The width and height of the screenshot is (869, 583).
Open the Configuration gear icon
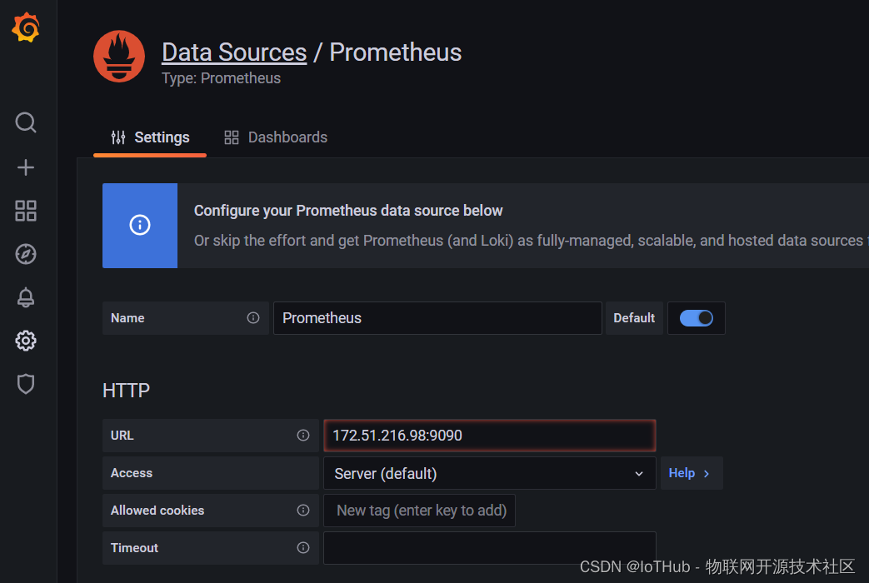click(26, 341)
